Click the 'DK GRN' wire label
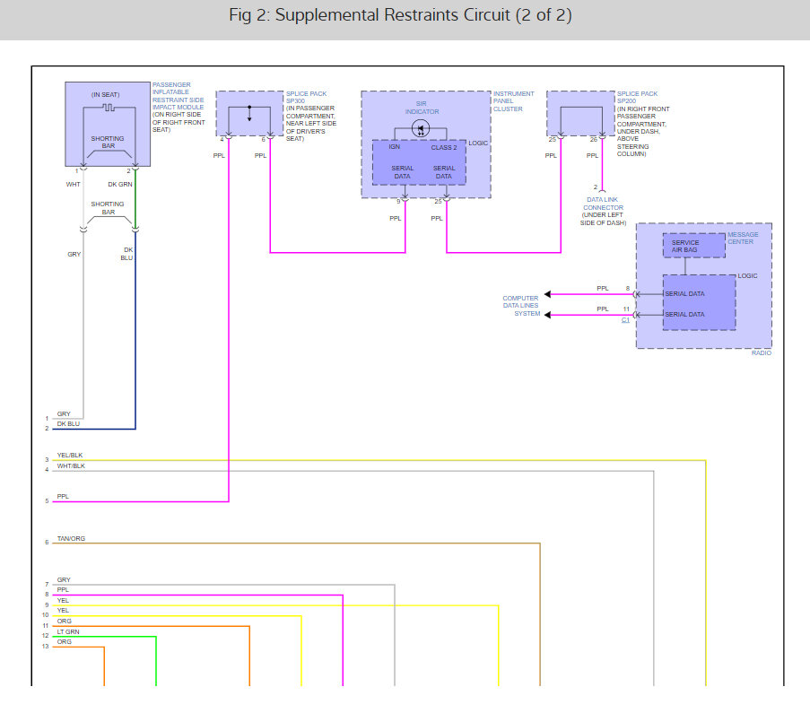Screen dimensions: 810x713 tap(120, 185)
